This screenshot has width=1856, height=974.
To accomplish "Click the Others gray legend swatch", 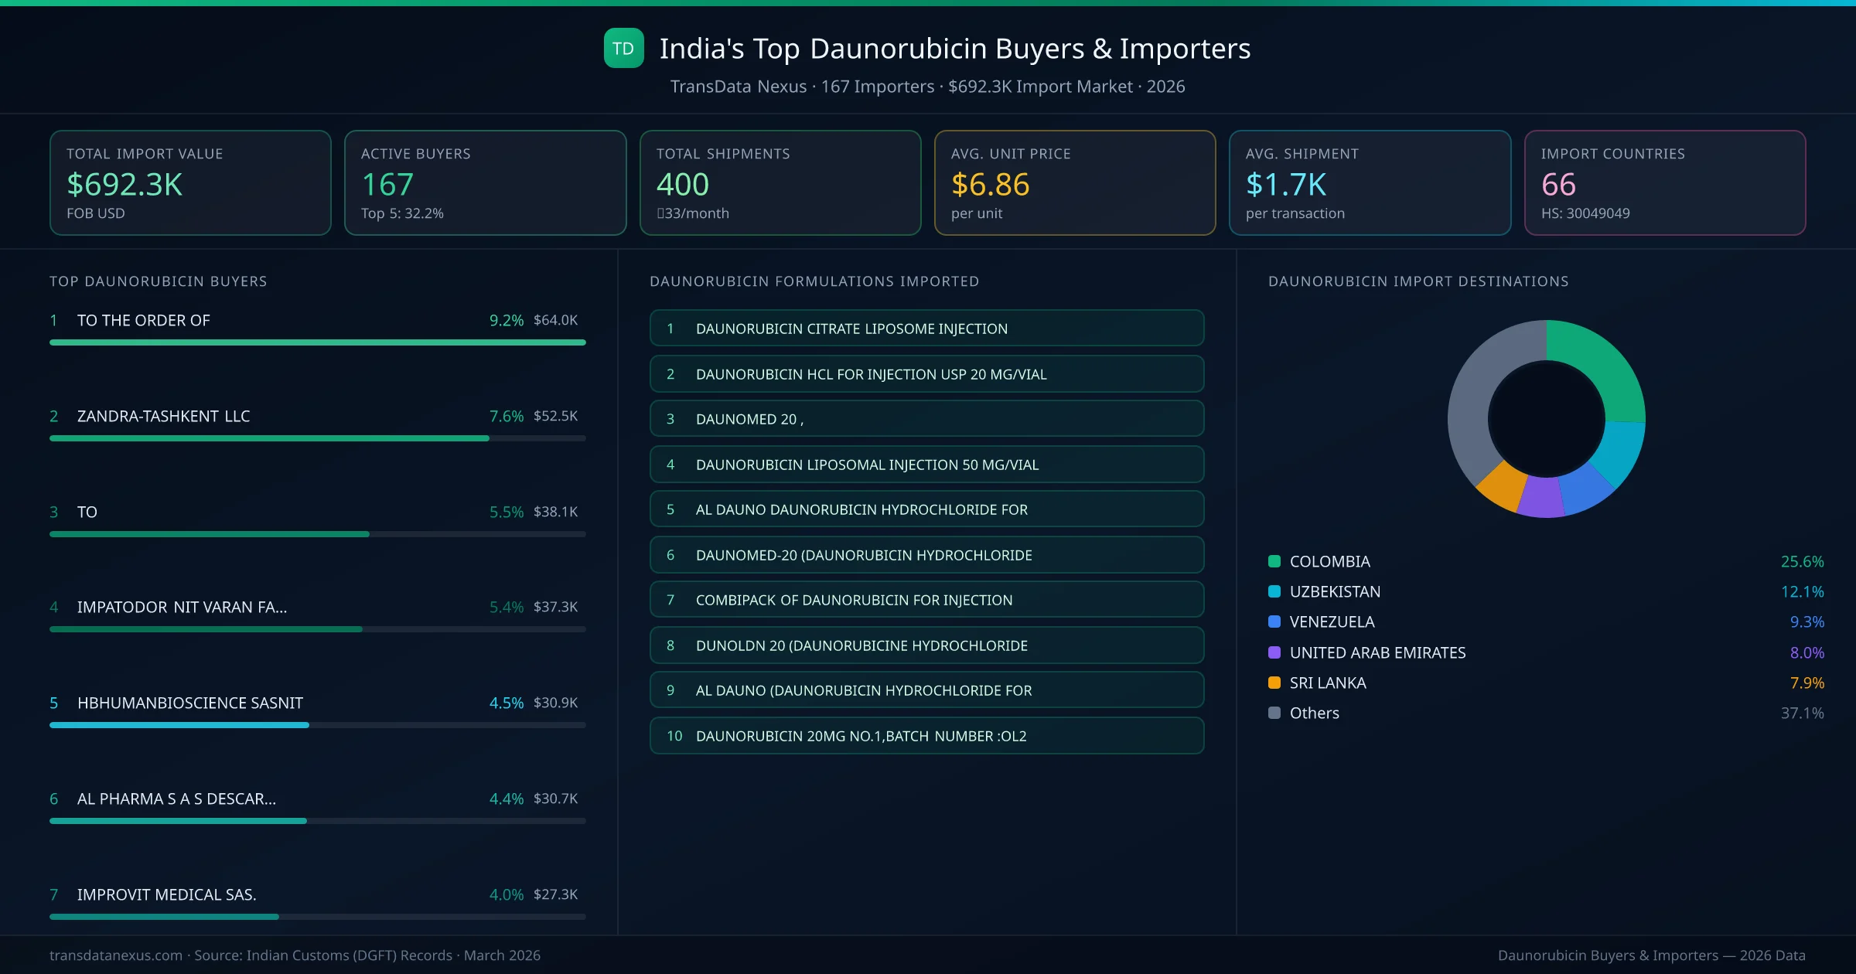I will 1274,713.
